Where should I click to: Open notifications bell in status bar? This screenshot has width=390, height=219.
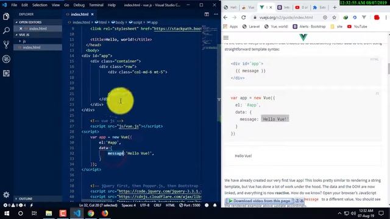pos(215,206)
